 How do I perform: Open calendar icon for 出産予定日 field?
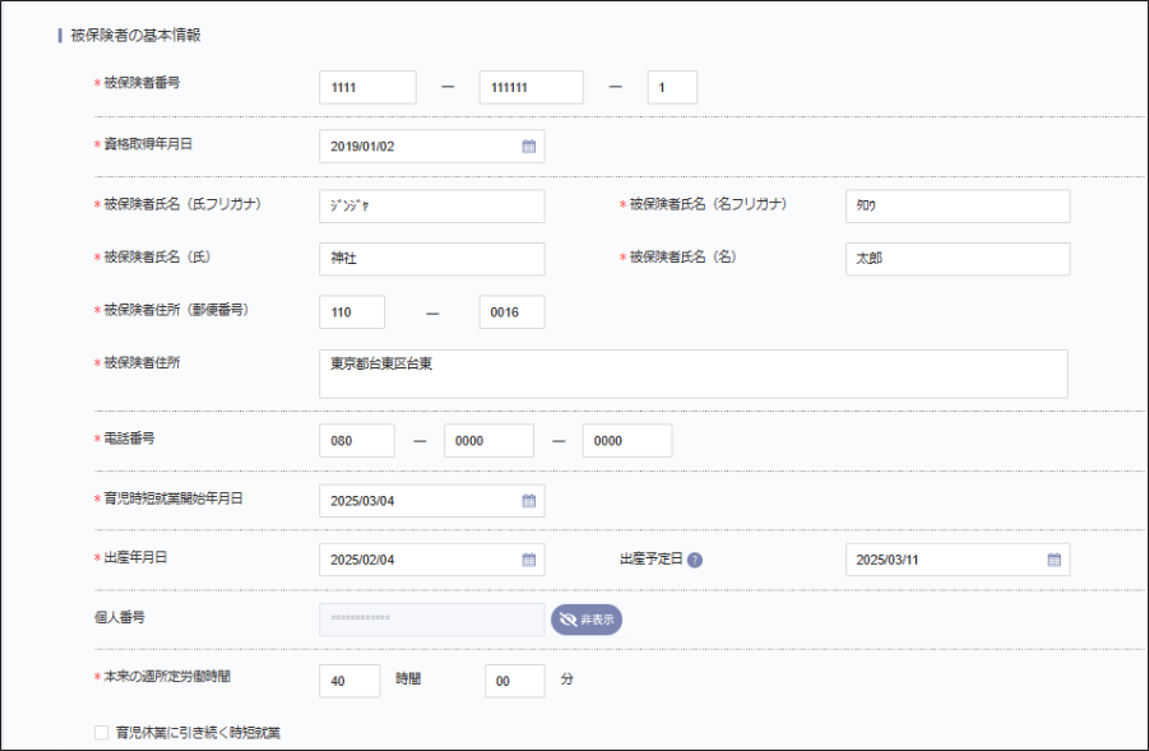tap(1054, 559)
